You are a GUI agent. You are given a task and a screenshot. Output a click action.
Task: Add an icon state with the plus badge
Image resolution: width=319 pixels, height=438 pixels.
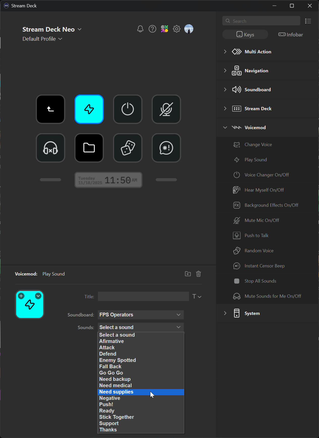click(x=21, y=296)
